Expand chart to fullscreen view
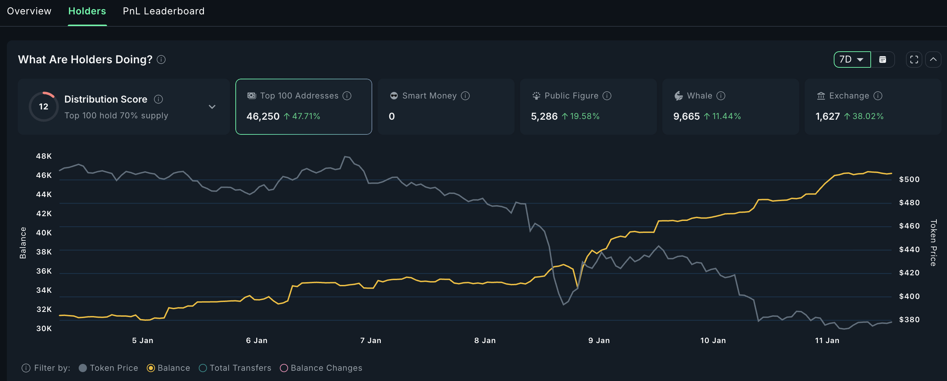Viewport: 947px width, 381px height. (x=914, y=59)
